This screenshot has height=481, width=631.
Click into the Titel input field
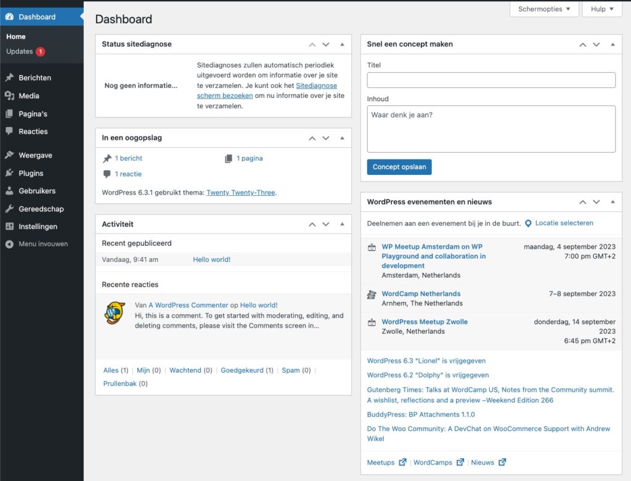pyautogui.click(x=491, y=80)
